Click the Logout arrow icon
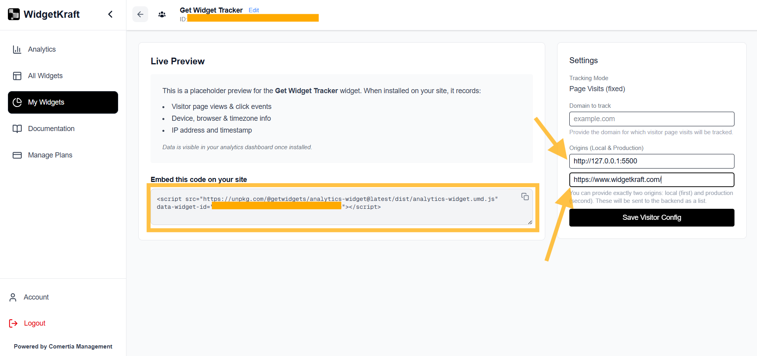 (x=13, y=323)
